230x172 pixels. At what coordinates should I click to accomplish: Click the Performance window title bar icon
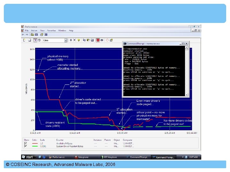click(22, 27)
